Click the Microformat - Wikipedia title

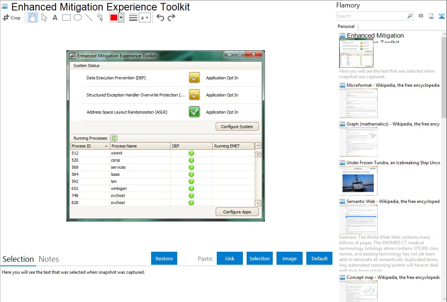393,85
